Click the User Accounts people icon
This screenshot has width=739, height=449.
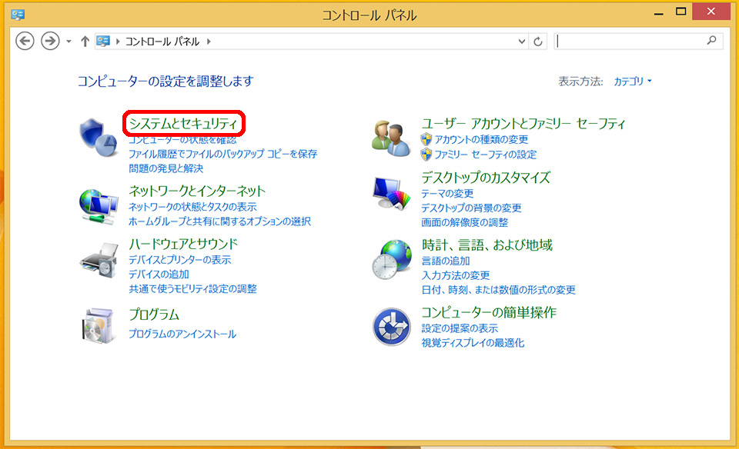[x=391, y=138]
